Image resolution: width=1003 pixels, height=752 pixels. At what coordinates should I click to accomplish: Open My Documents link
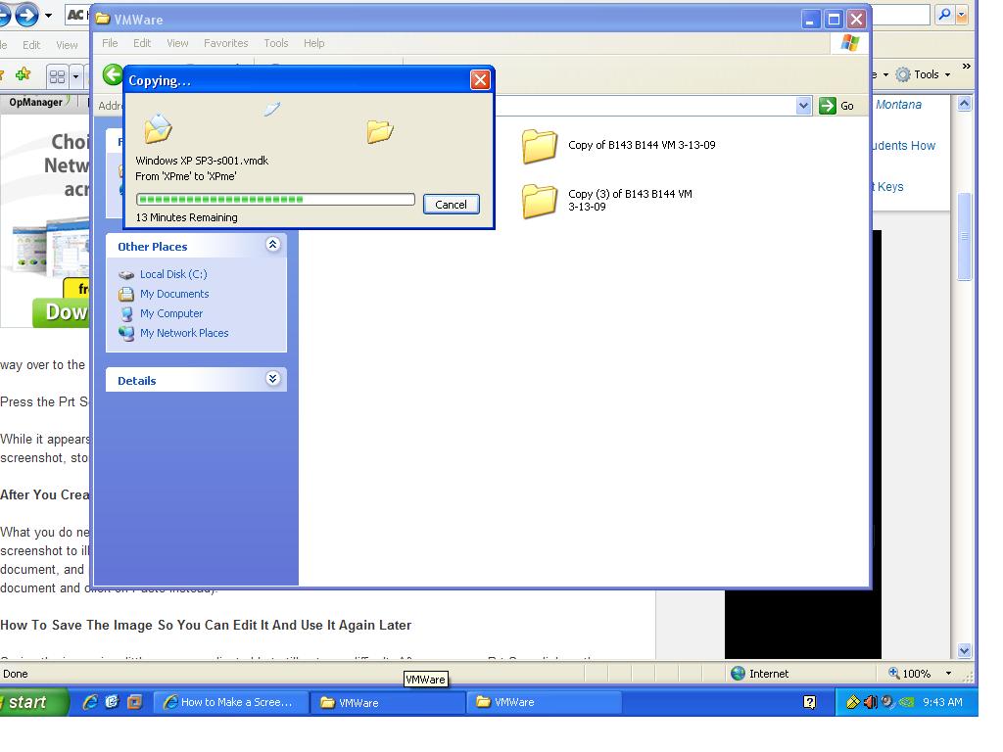point(174,294)
